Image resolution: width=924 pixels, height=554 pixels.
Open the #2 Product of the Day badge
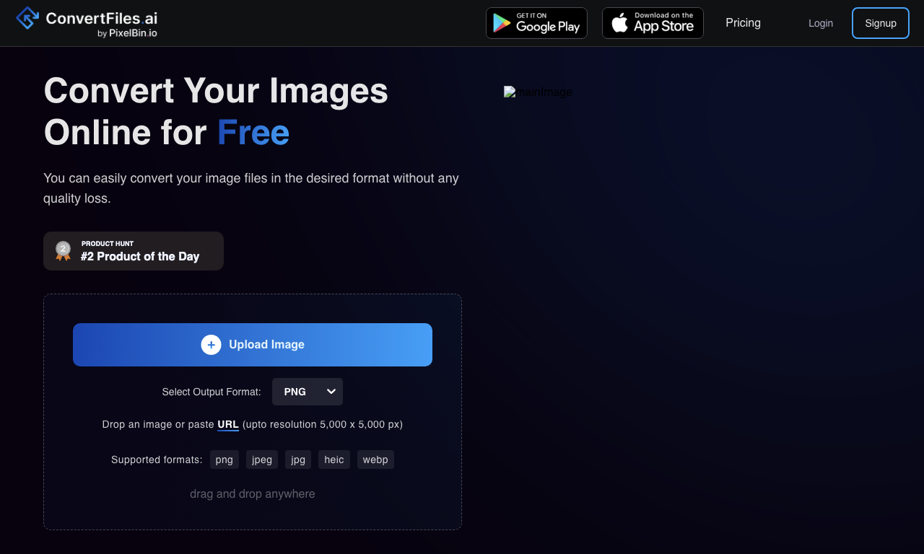[x=134, y=251]
